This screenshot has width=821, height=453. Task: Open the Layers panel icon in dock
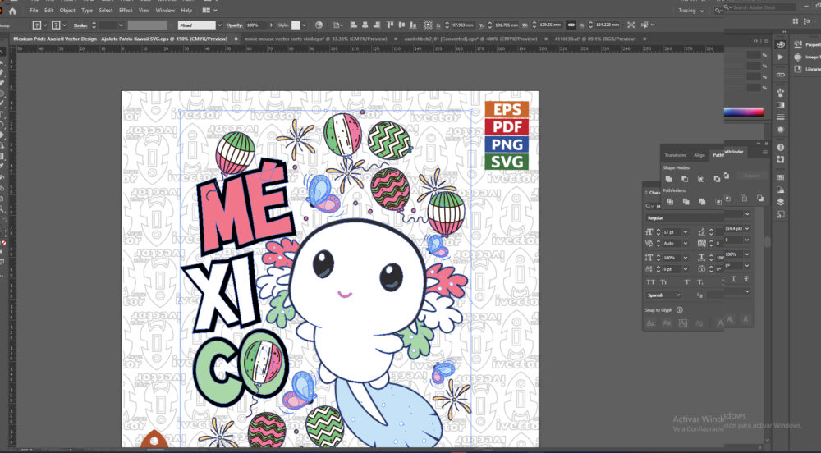[x=781, y=201]
